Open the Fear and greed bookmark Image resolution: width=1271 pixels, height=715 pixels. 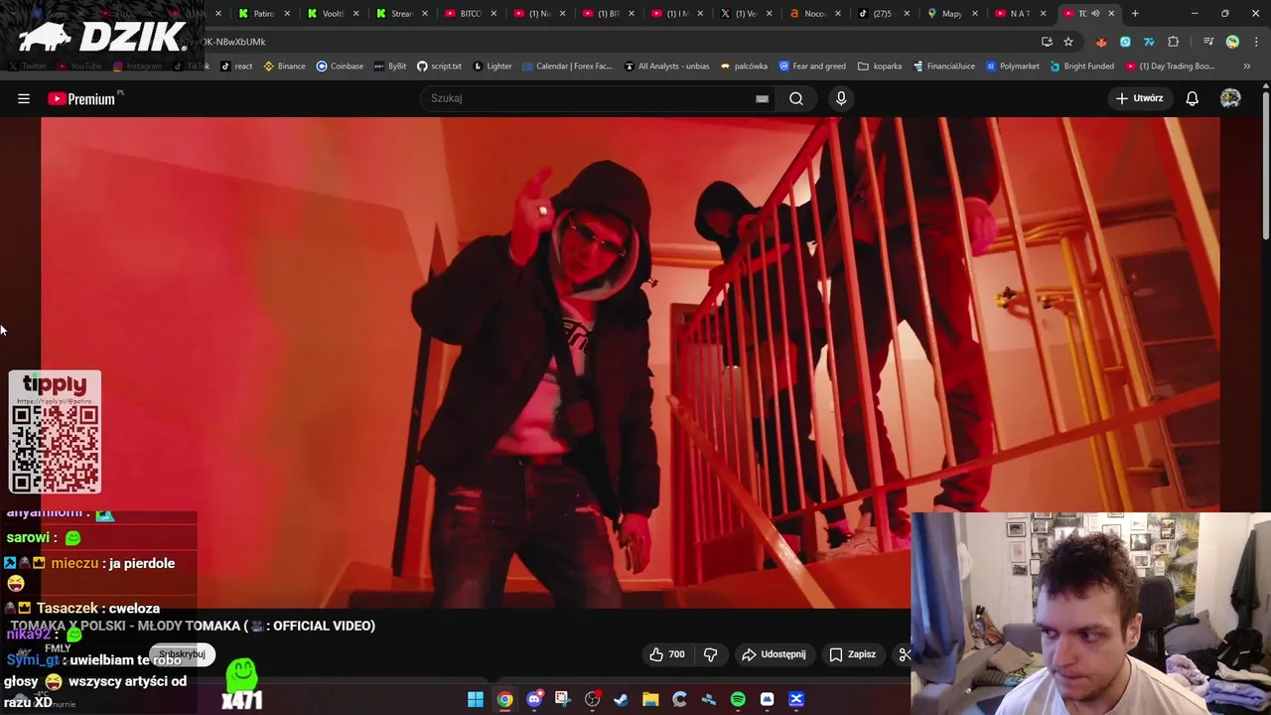pyautogui.click(x=812, y=67)
